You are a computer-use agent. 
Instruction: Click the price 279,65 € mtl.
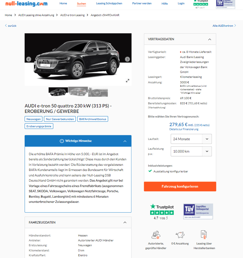181,125
